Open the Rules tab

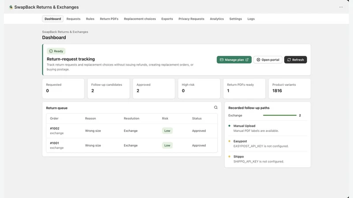pos(90,19)
